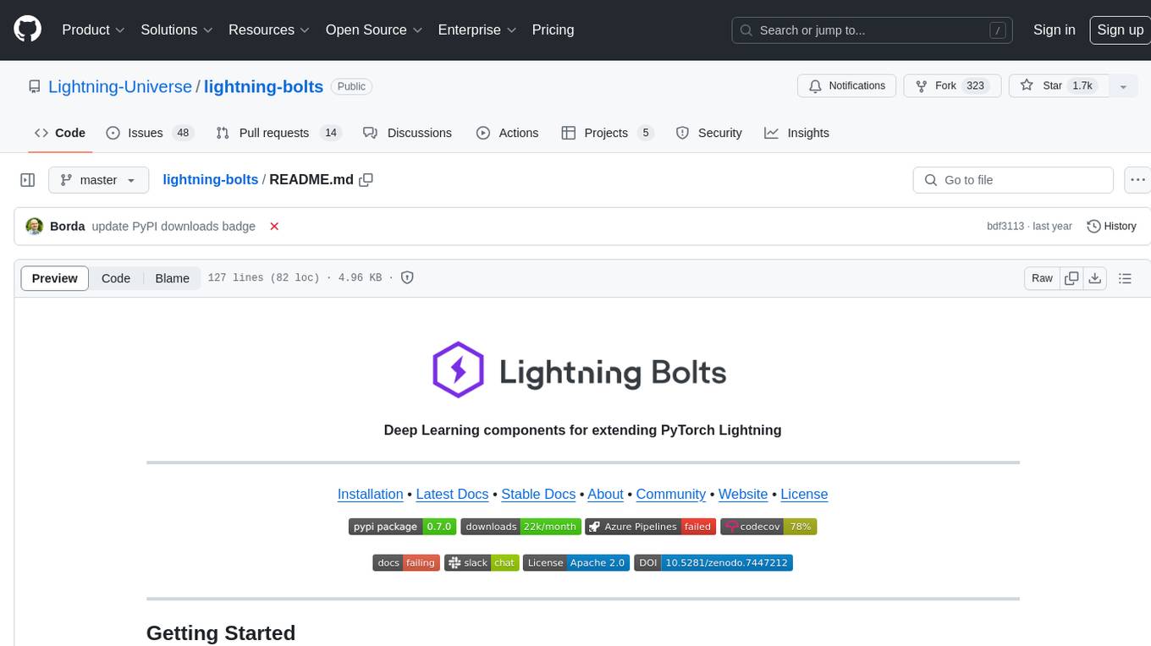The height and width of the screenshot is (646, 1151).
Task: Click the repository book icon beside Lightning-Universe
Action: [35, 86]
